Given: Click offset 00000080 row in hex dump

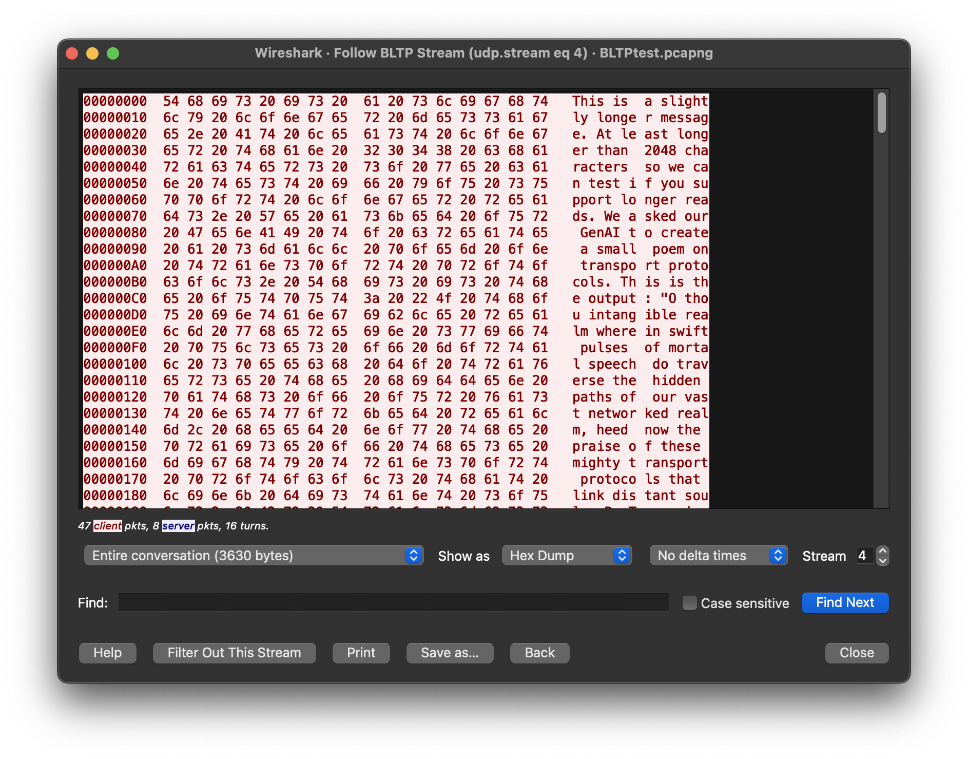Looking at the screenshot, I should pos(396,233).
